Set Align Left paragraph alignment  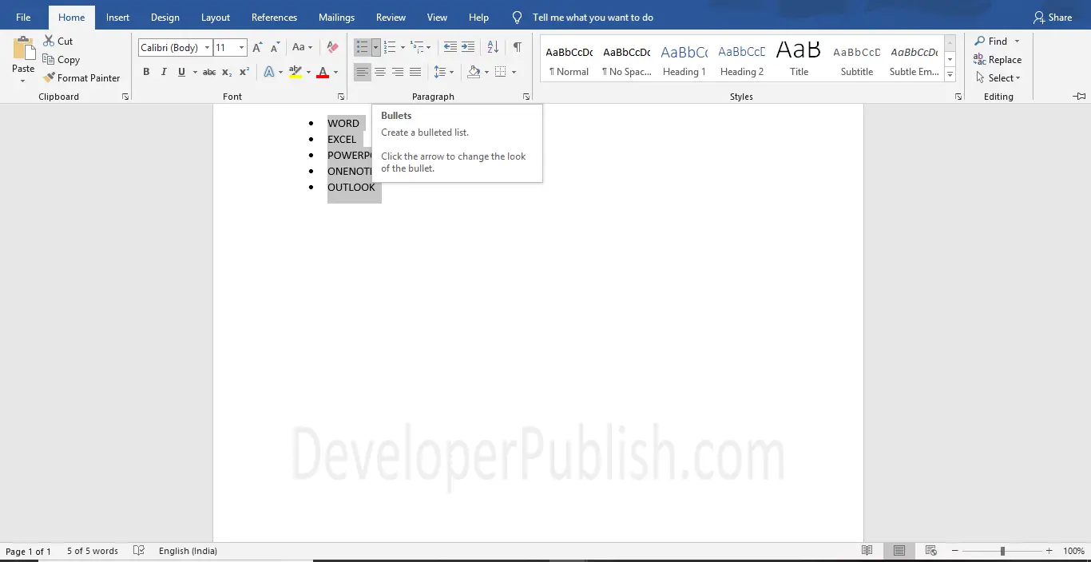click(x=363, y=72)
